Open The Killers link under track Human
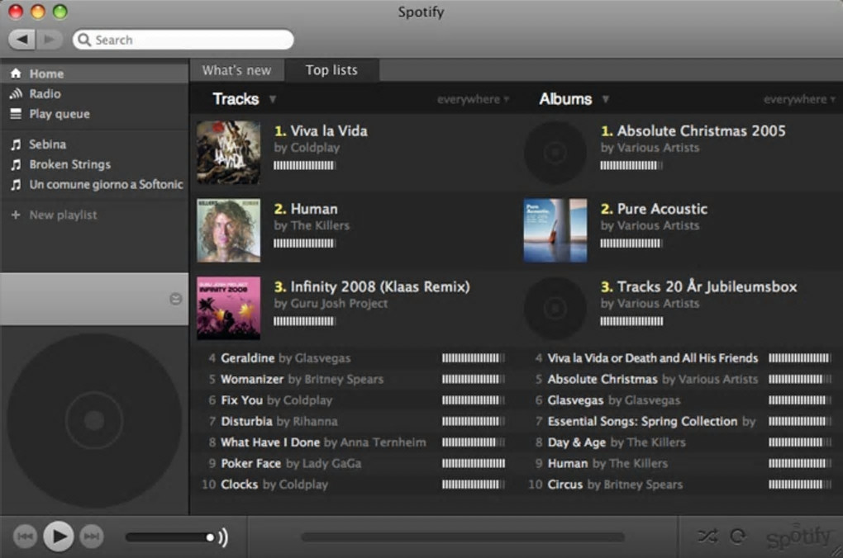 pos(320,225)
